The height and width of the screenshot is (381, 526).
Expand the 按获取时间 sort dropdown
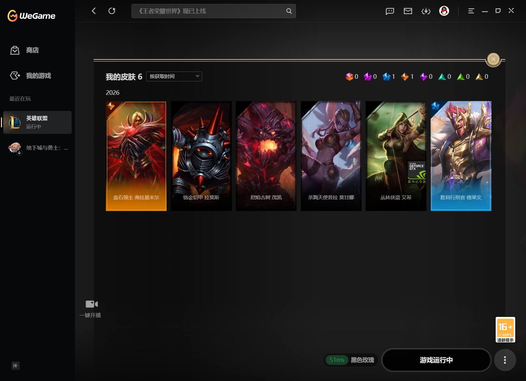point(174,76)
